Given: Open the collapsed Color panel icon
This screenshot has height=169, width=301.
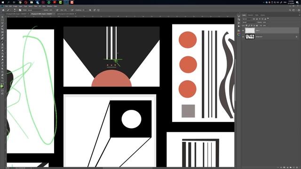Looking at the screenshot, I should point(239,34).
